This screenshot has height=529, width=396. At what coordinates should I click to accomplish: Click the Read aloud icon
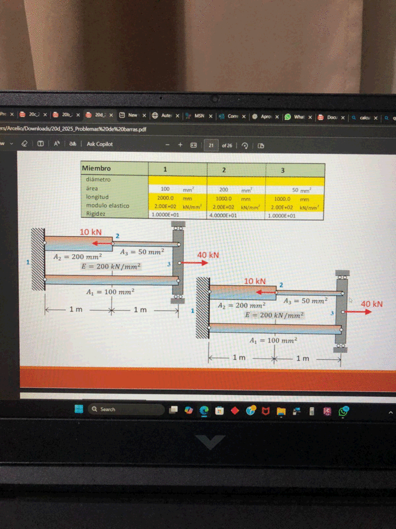click(x=57, y=143)
